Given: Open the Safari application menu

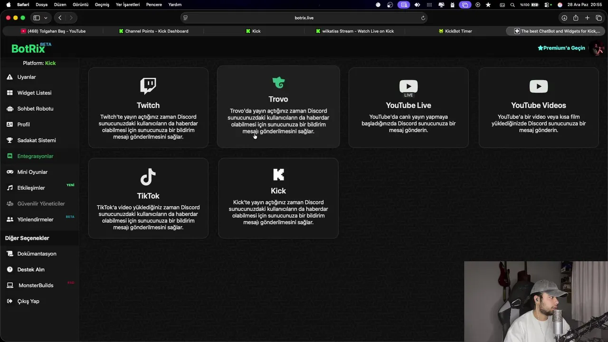Looking at the screenshot, I should [23, 4].
